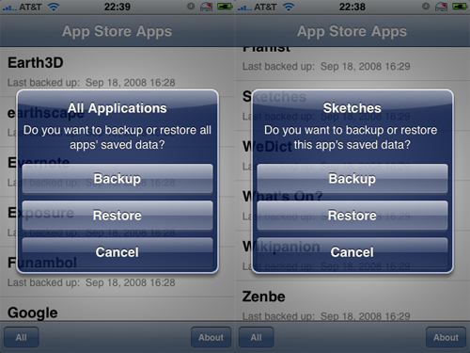Open About in right screen toolbar
470x353 pixels.
tap(446, 337)
